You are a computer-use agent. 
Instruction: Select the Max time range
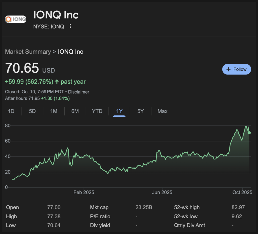(x=162, y=111)
